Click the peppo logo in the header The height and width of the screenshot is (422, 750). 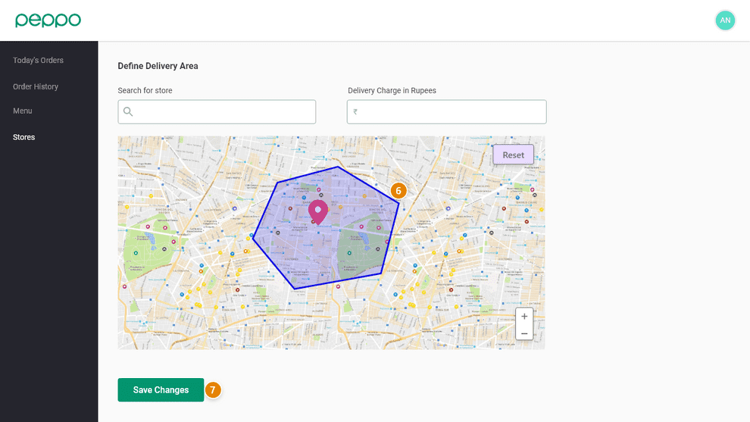[x=48, y=20]
